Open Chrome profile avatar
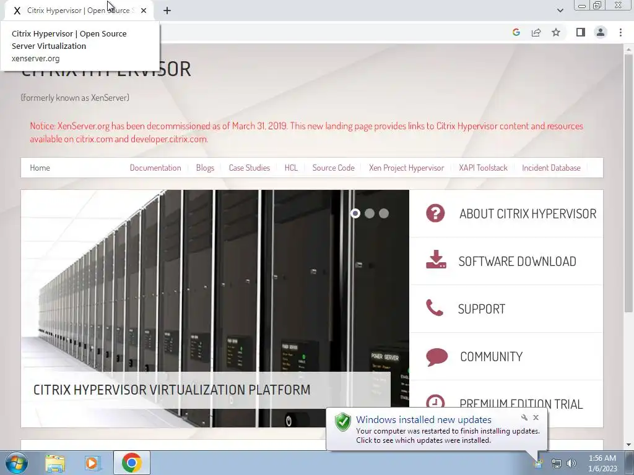This screenshot has height=475, width=634. tap(601, 32)
